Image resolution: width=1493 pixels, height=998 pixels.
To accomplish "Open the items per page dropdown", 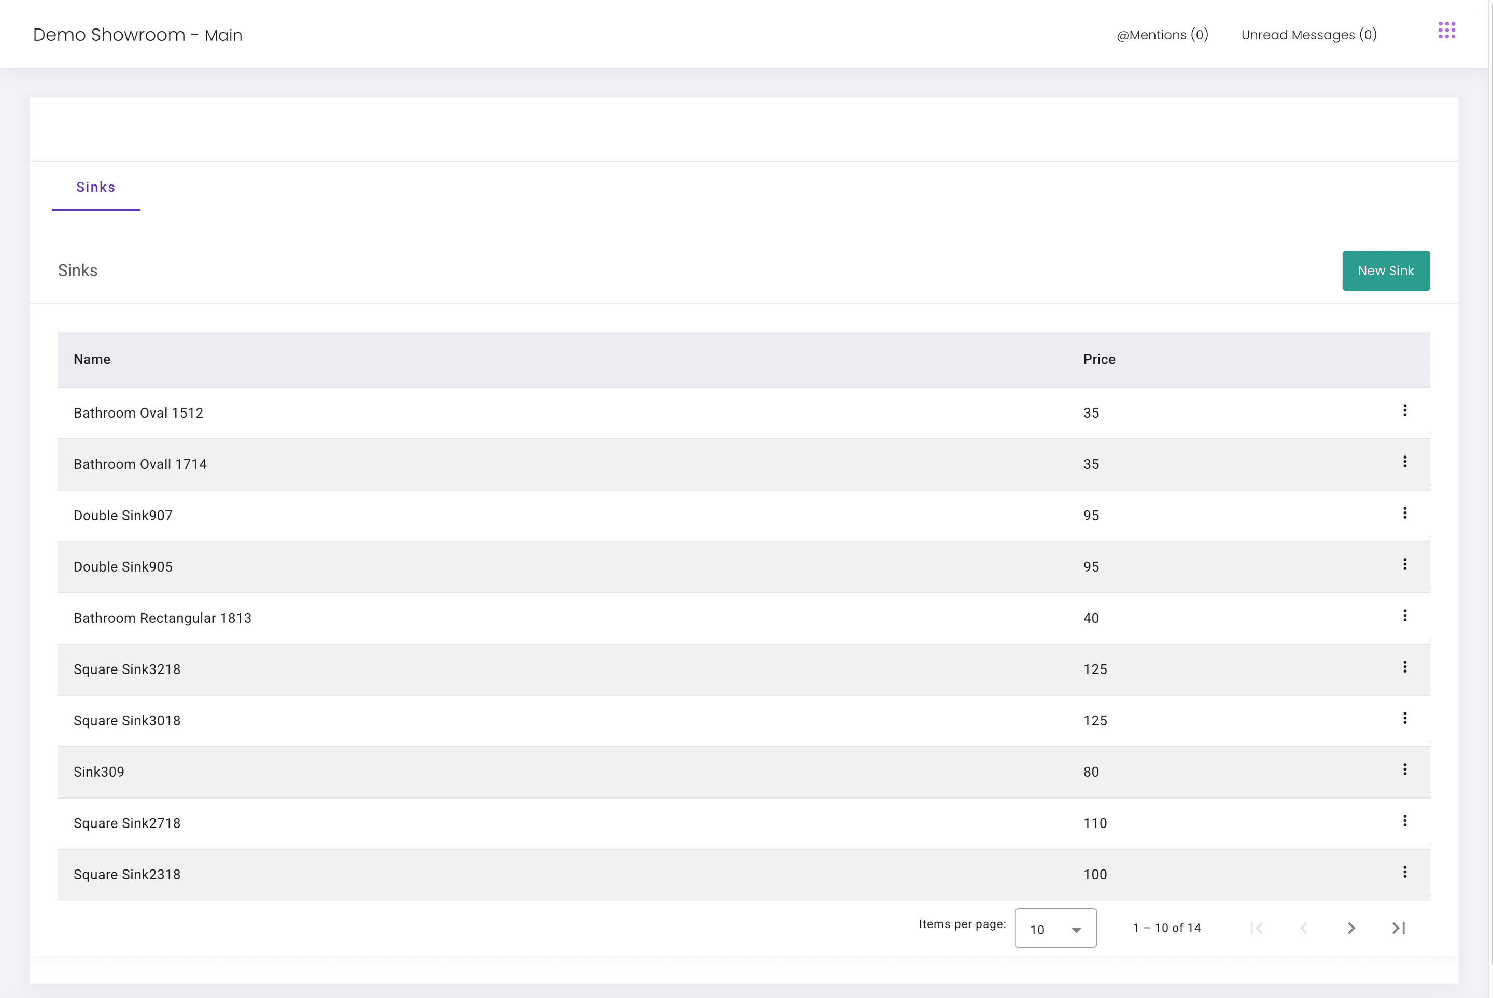I will (1055, 929).
